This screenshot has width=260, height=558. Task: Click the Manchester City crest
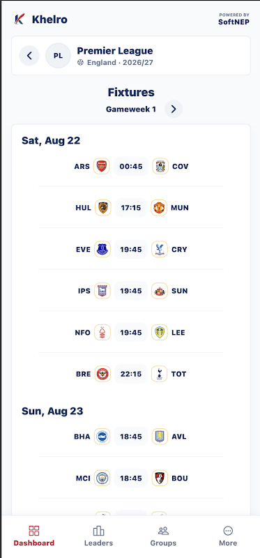[x=102, y=478]
